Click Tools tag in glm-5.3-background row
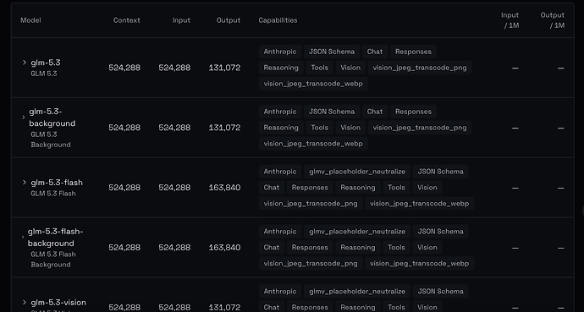The image size is (584, 312). 320,128
